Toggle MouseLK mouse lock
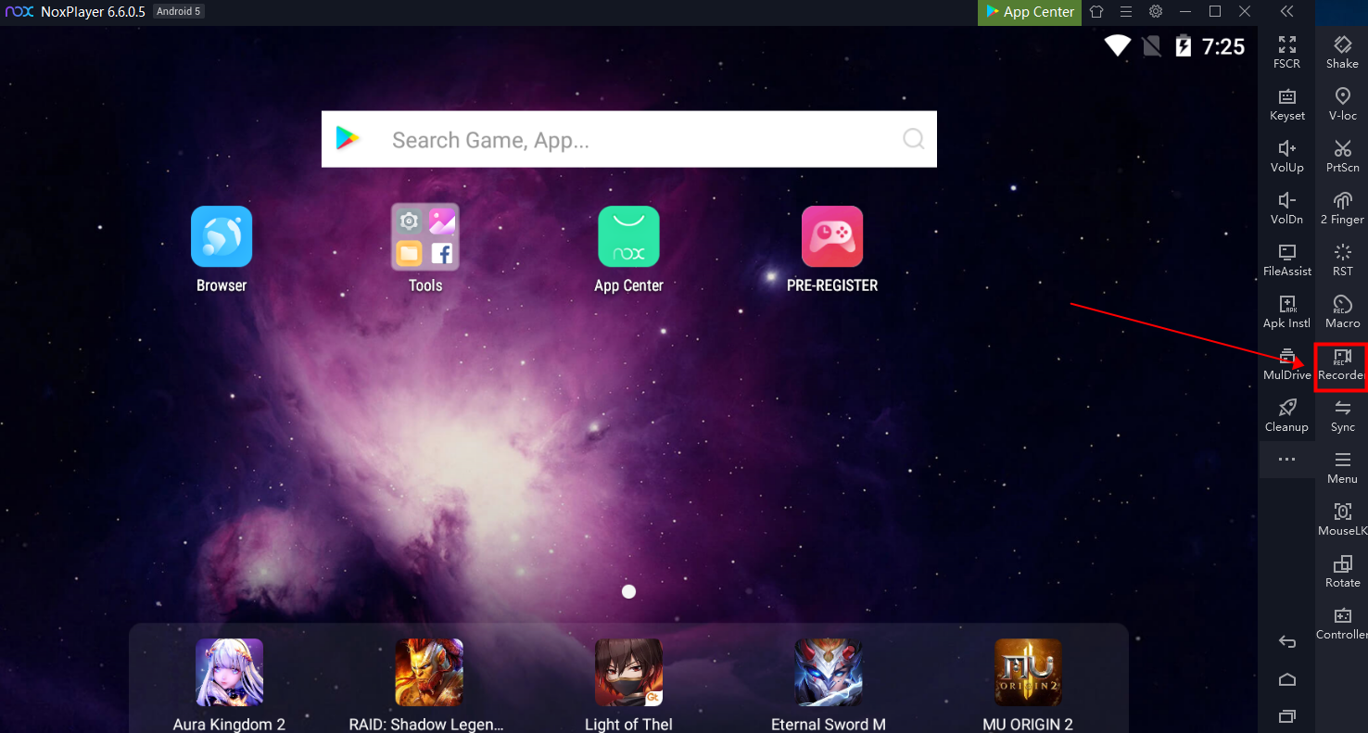This screenshot has width=1368, height=733. (1342, 519)
